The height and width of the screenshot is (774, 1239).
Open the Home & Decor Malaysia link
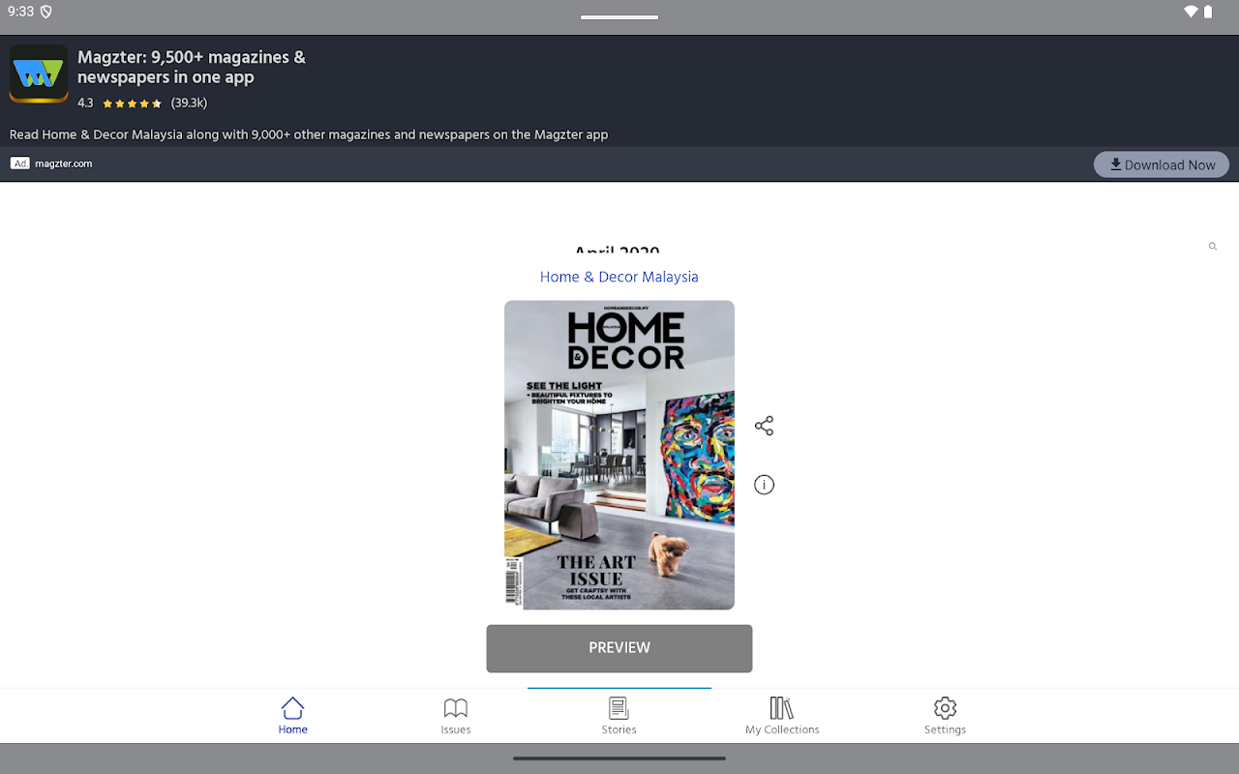pyautogui.click(x=619, y=277)
